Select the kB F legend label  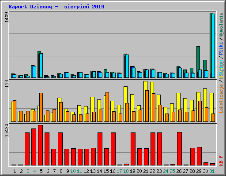click(x=221, y=161)
